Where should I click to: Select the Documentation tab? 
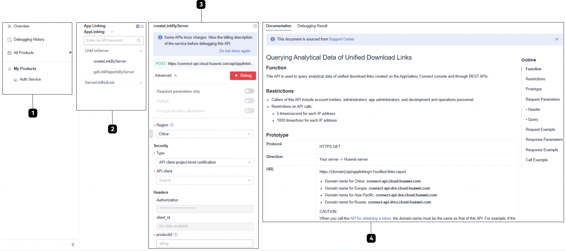[279, 26]
